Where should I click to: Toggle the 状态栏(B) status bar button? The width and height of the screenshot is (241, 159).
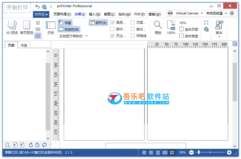(x=69, y=29)
